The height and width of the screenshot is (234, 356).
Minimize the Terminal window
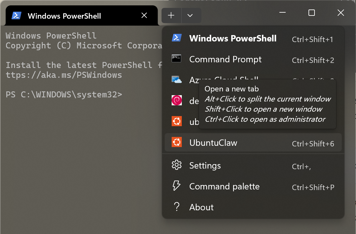click(x=283, y=13)
